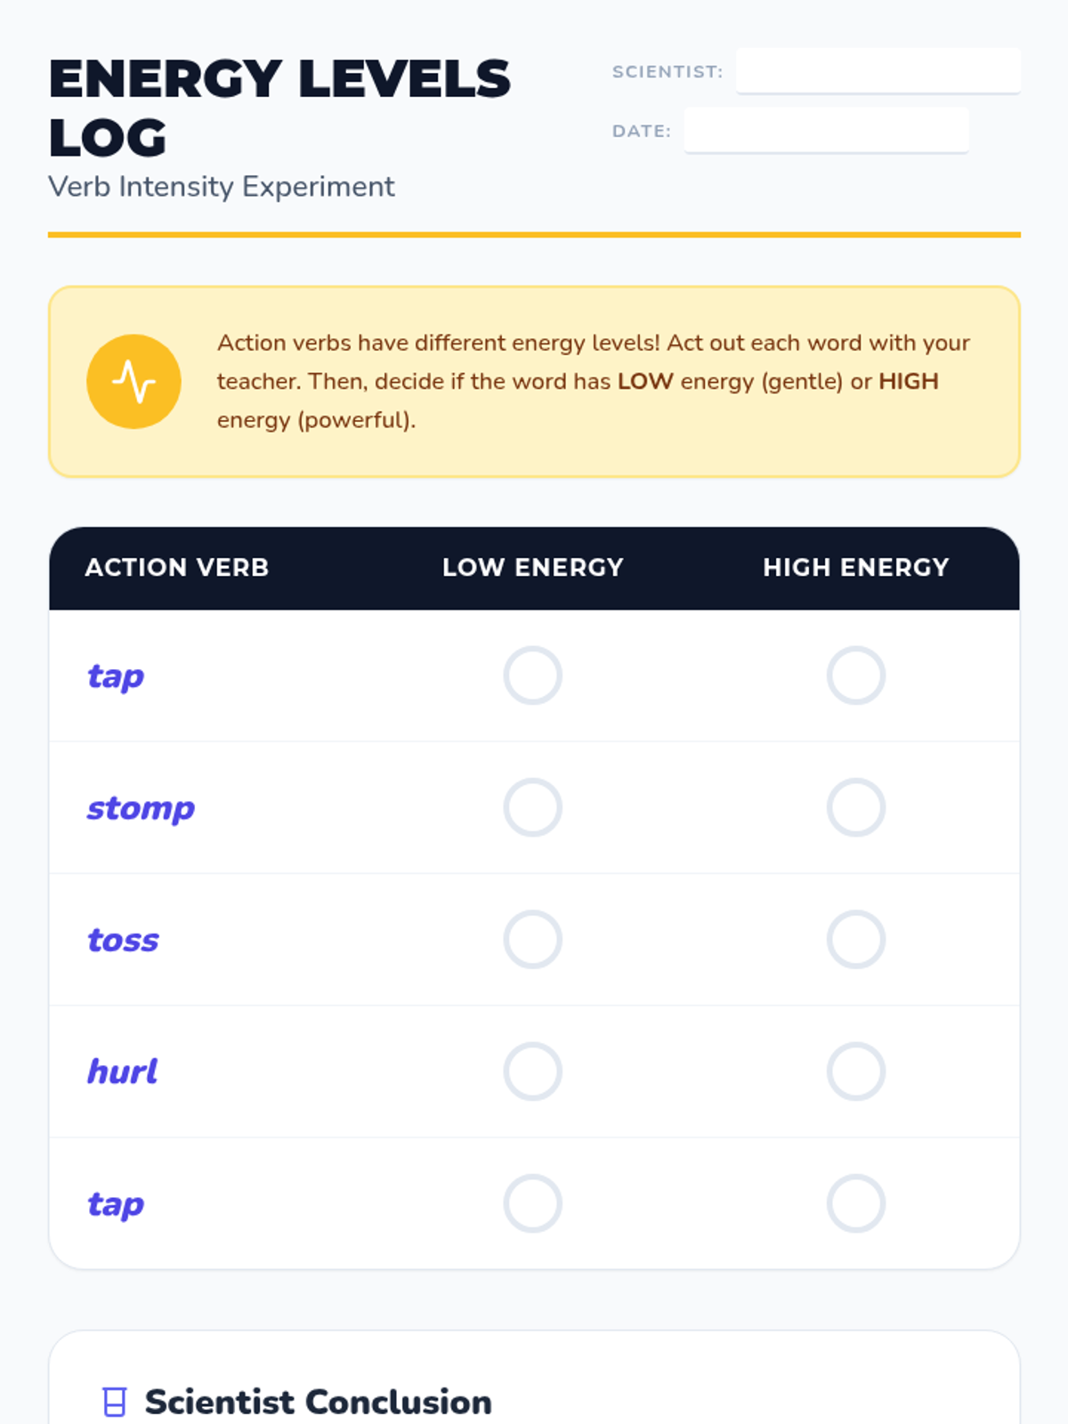Click the beaker icon beside Scientist Conclusion
The width and height of the screenshot is (1068, 1424).
click(114, 1402)
